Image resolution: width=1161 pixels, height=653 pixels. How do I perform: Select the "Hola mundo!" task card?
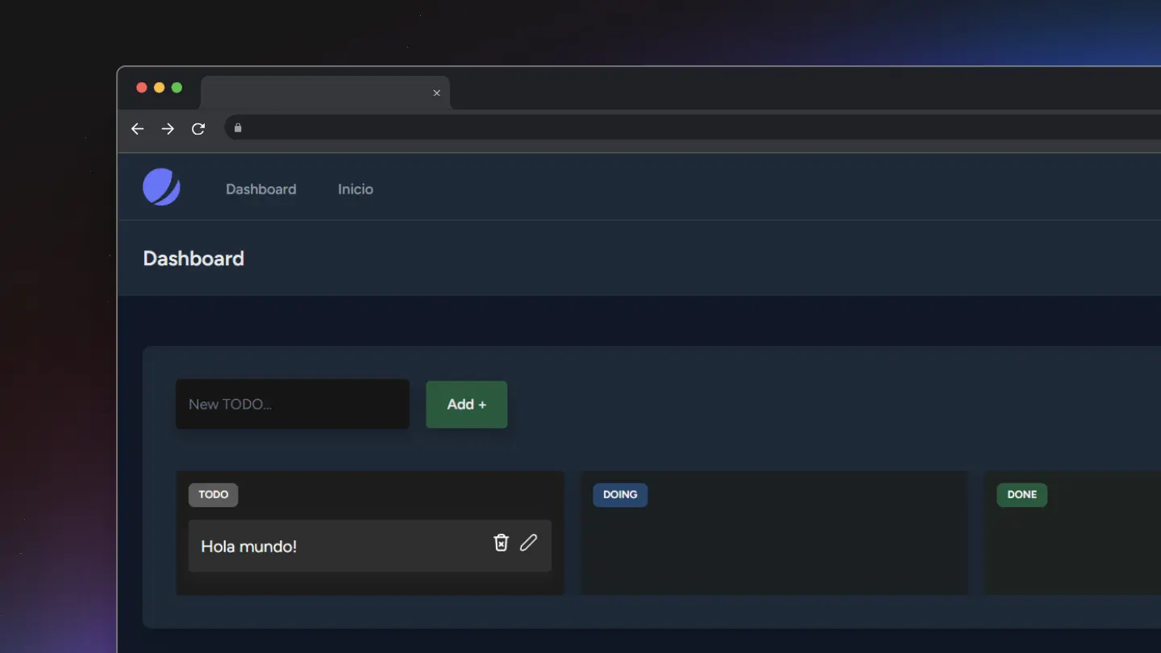point(339,546)
